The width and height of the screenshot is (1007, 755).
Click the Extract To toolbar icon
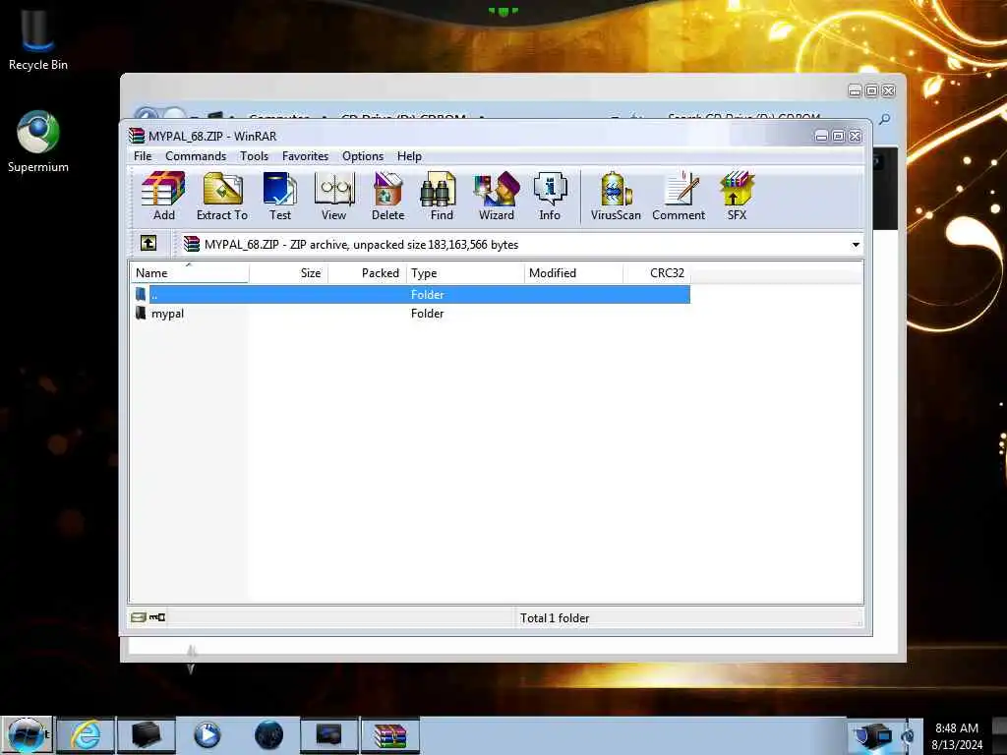[222, 196]
